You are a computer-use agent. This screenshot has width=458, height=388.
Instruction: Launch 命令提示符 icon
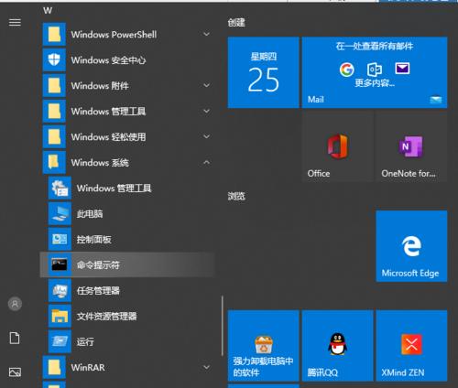click(x=60, y=264)
